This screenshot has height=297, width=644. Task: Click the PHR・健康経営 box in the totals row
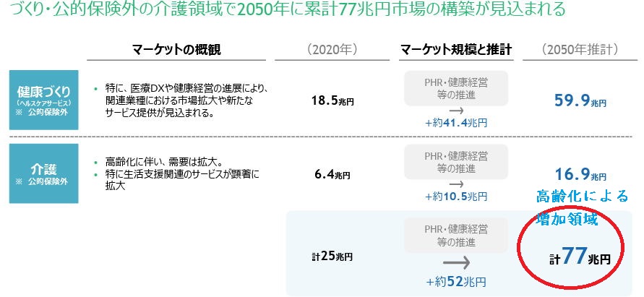click(455, 236)
